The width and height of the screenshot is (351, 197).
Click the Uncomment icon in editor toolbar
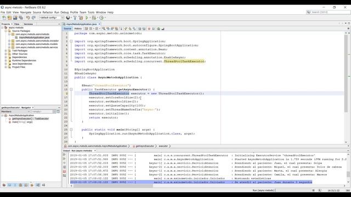click(163, 28)
